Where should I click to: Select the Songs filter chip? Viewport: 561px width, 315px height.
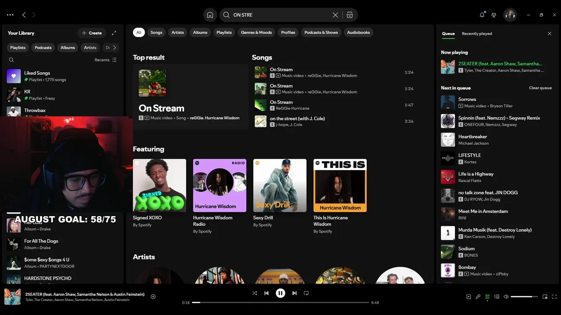click(156, 32)
